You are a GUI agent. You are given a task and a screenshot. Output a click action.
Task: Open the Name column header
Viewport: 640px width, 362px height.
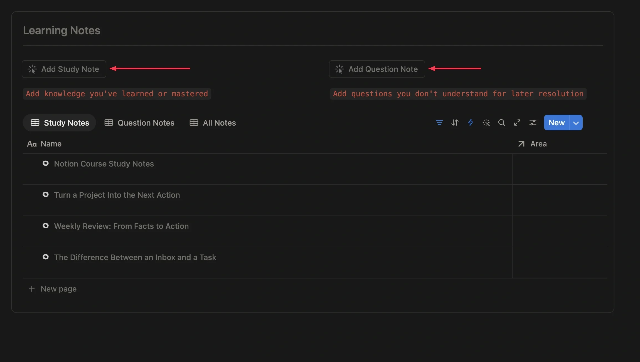pos(44,144)
